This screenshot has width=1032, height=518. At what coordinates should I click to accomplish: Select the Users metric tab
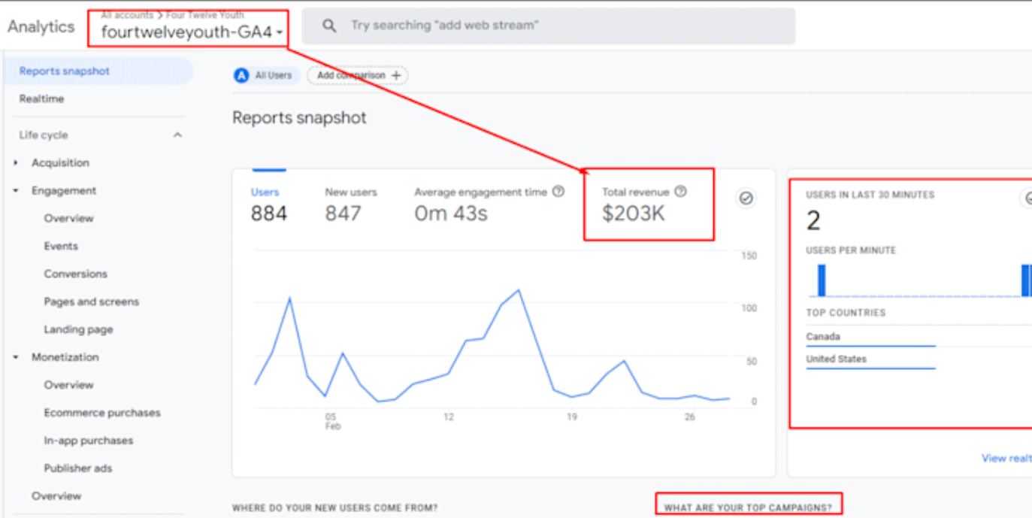click(268, 204)
